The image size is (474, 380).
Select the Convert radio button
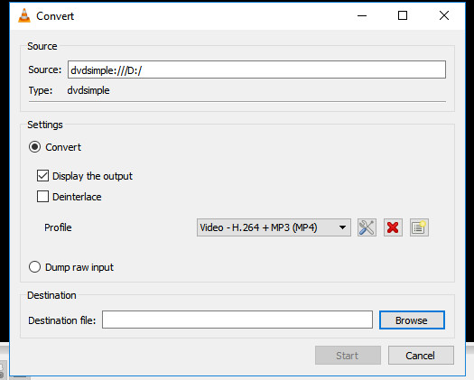tap(35, 147)
